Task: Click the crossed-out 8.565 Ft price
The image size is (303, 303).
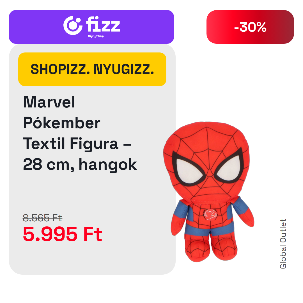Action: point(42,218)
